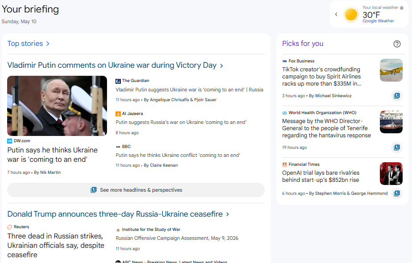Open the Picks for you heading
412x263 pixels.
tap(303, 44)
